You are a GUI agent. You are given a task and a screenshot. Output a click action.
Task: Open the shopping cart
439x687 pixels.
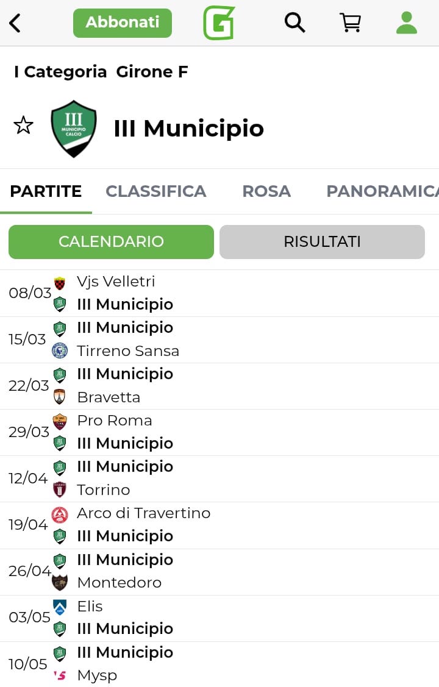(x=350, y=23)
